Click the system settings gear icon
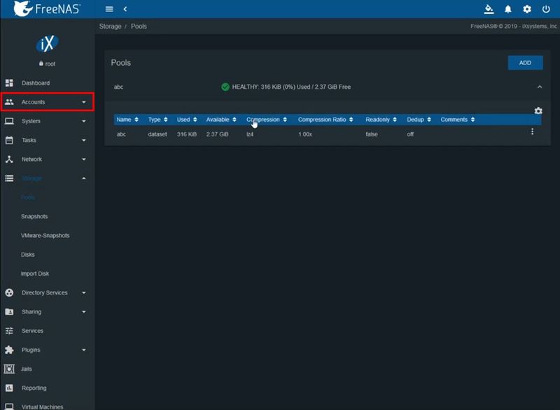 coord(526,9)
